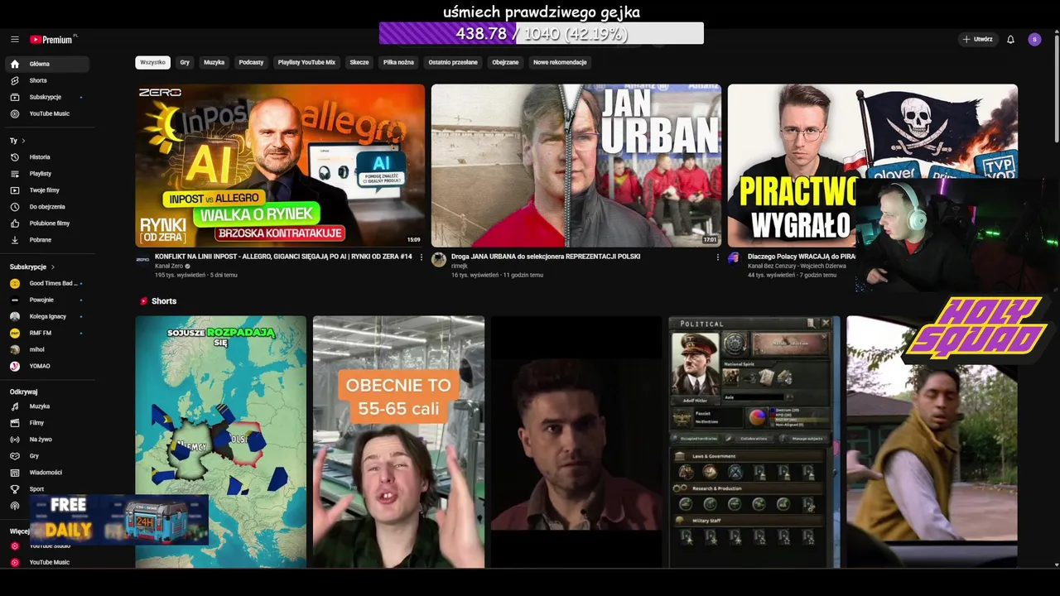Click the YouTube Premium logo
This screenshot has height=596, width=1060.
coord(53,39)
